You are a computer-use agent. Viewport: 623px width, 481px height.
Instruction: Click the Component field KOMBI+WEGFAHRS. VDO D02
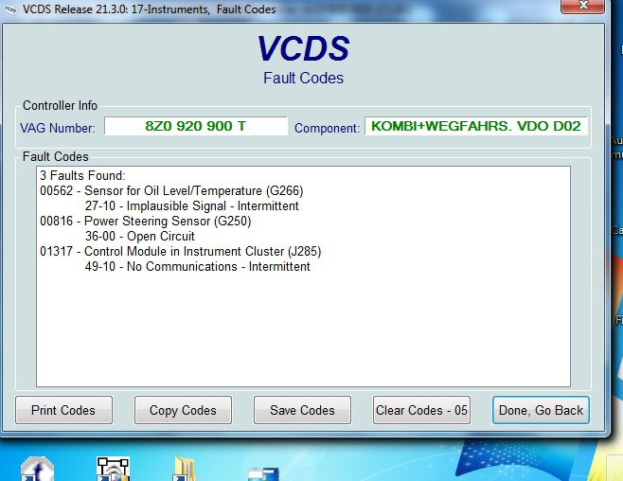click(476, 126)
